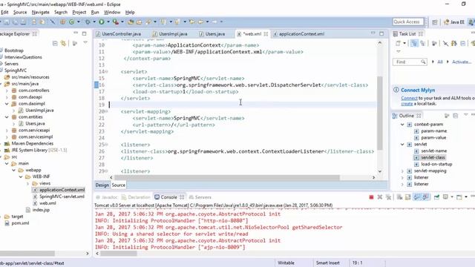Switch to the Design tab
The height and width of the screenshot is (267, 475).
coord(102,185)
